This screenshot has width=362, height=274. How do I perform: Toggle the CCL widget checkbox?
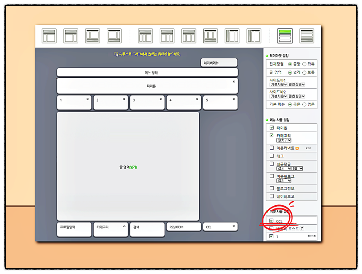tap(271, 221)
